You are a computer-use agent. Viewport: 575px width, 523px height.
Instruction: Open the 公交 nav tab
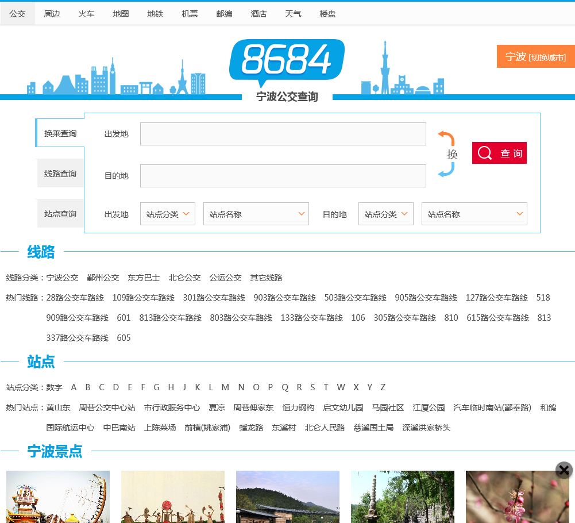(17, 14)
